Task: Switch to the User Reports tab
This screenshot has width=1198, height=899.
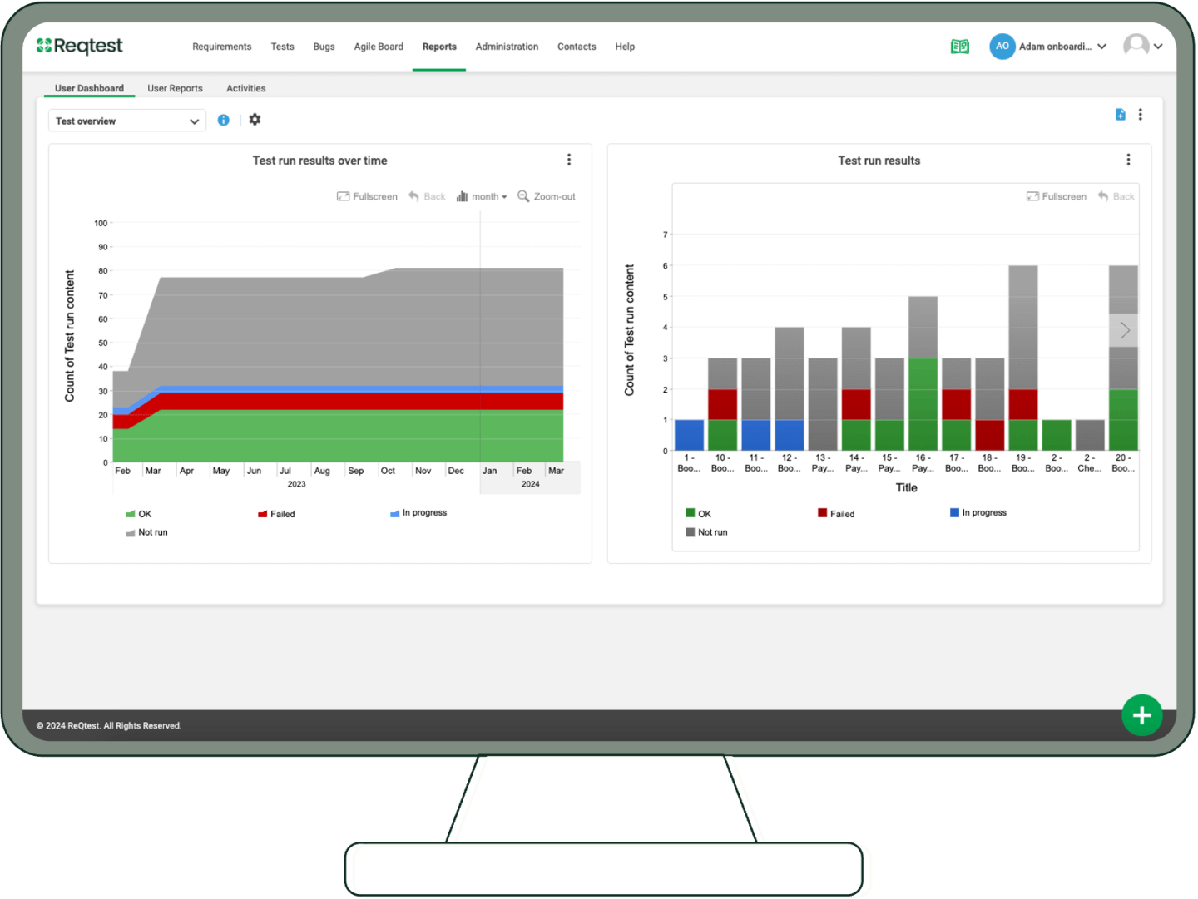Action: pos(175,88)
